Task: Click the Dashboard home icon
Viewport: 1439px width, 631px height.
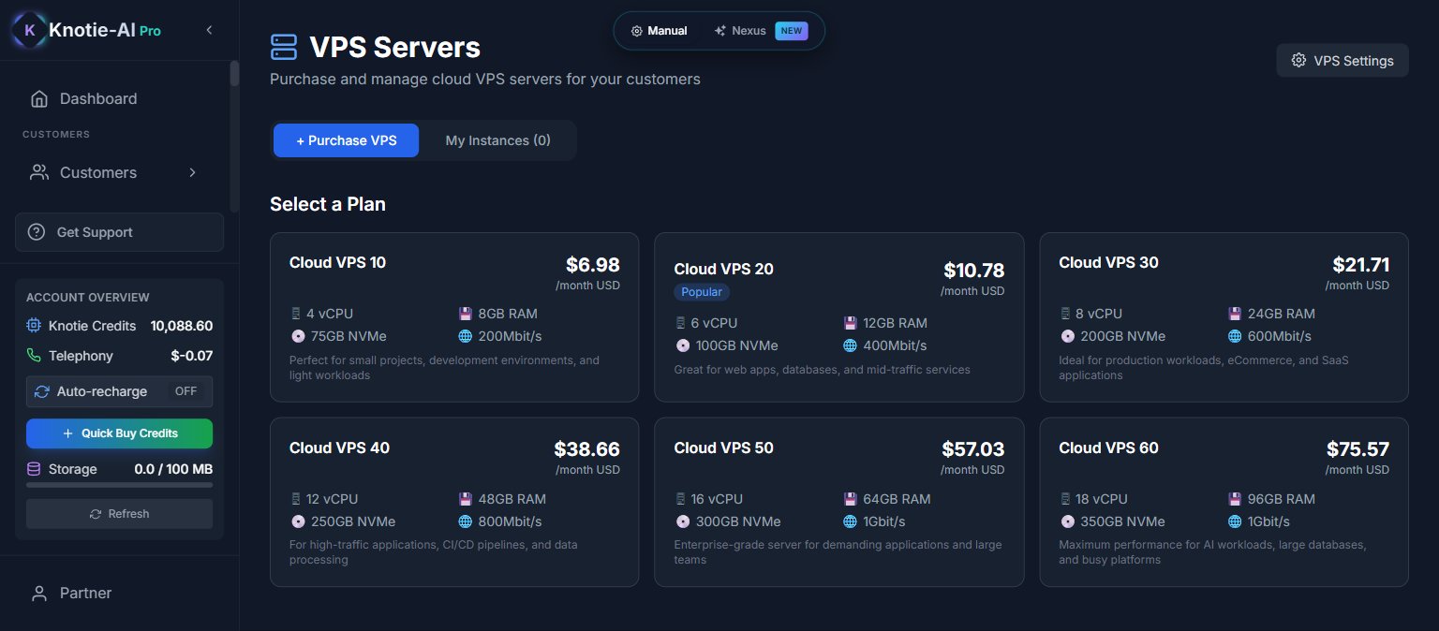Action: click(x=39, y=98)
